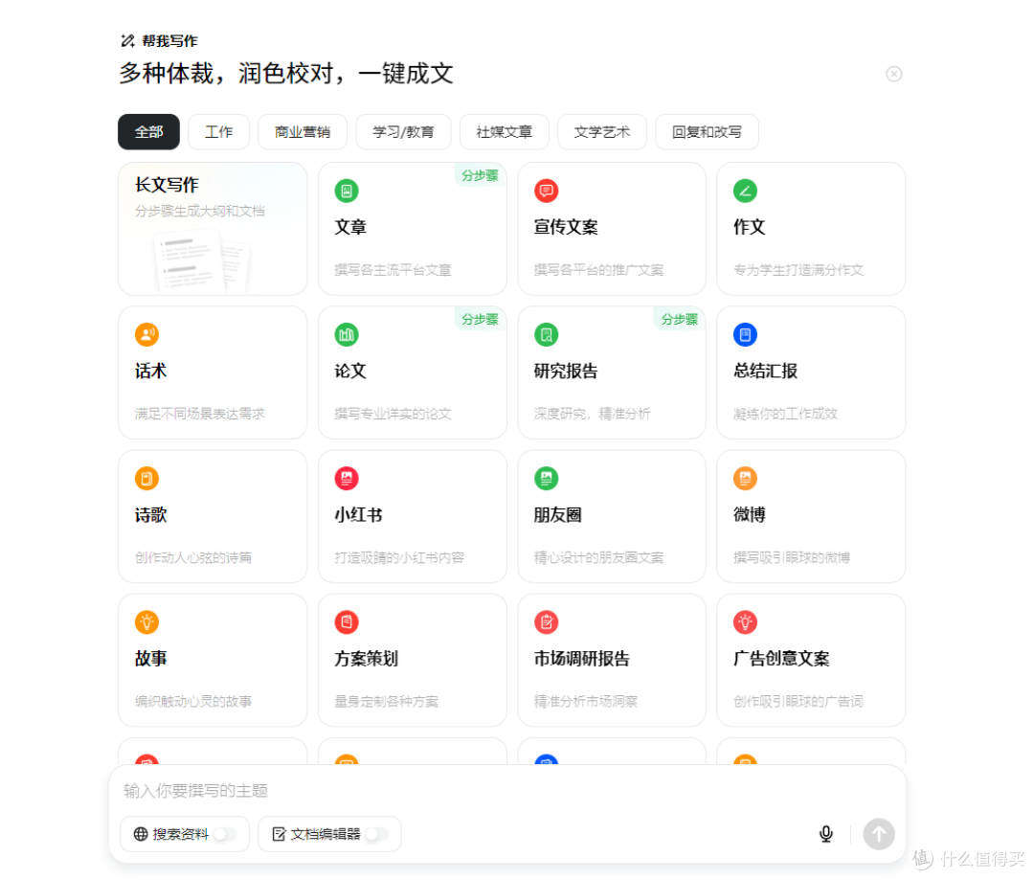1034x880 pixels.
Task: Click the 撰写专业详实的论文 description
Action: 393,414
